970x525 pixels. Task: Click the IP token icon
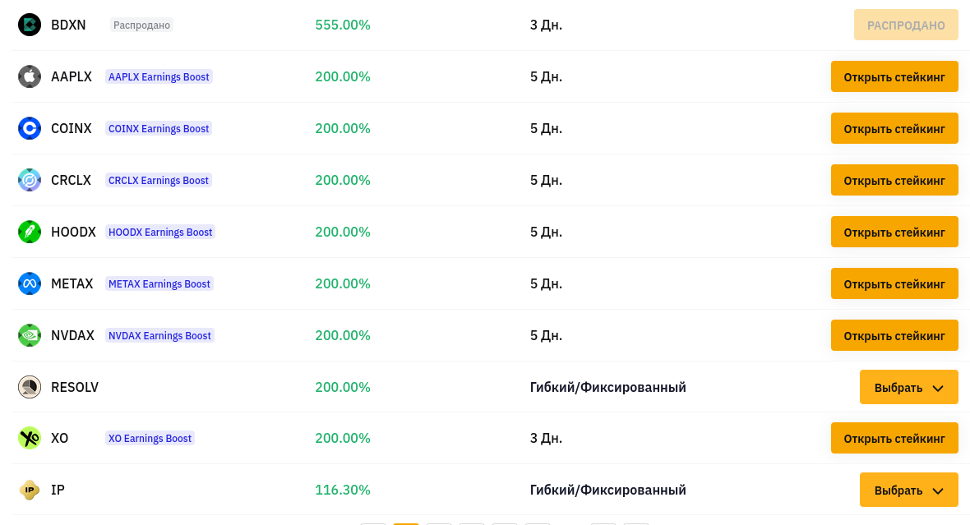click(29, 490)
